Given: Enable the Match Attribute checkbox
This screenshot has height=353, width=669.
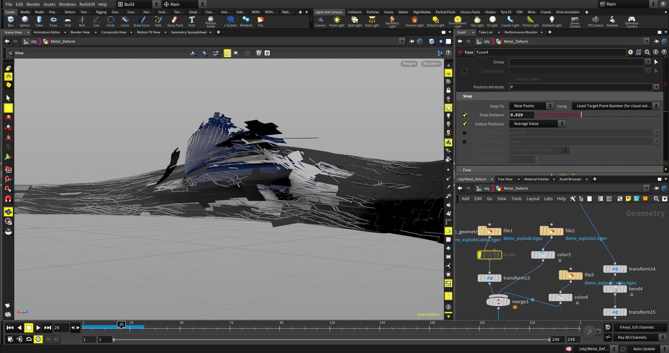Looking at the screenshot, I should tap(464, 142).
